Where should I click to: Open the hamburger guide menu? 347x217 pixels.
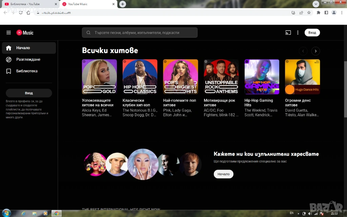coord(8,33)
